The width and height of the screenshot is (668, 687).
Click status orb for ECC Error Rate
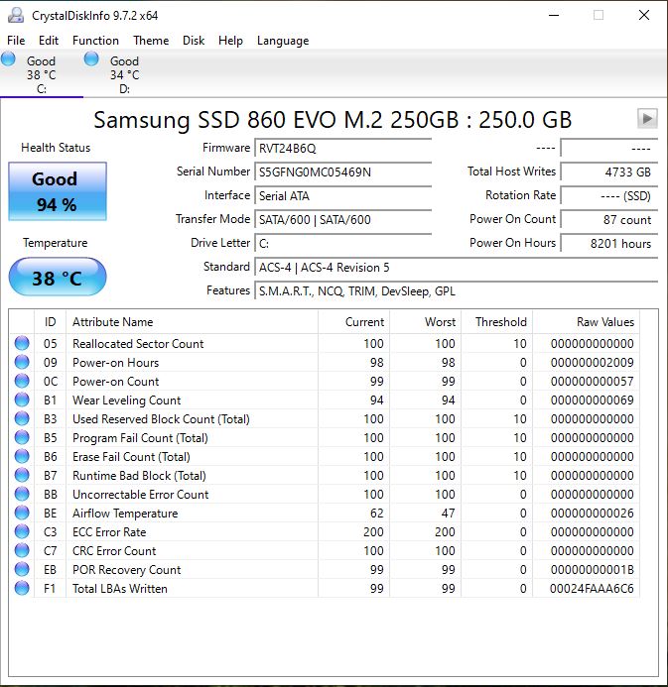(22, 531)
